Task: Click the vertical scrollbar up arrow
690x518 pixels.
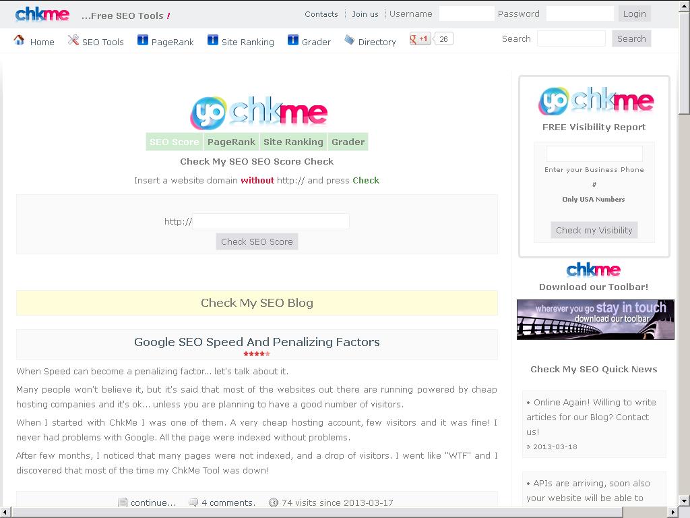Action: (685, 5)
